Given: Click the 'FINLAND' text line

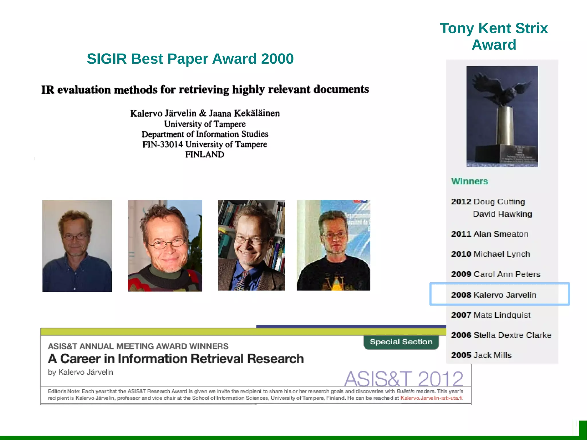Looking at the screenshot, I should pyautogui.click(x=205, y=155).
